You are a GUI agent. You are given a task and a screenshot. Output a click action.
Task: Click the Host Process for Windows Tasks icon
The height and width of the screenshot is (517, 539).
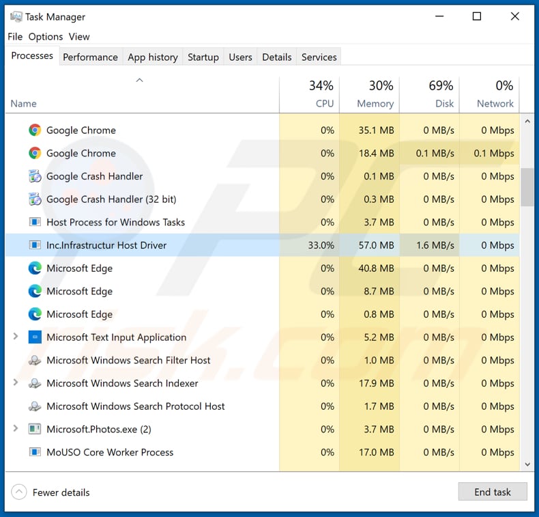click(x=35, y=222)
